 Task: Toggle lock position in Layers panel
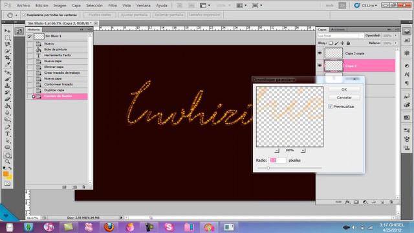tap(342, 43)
